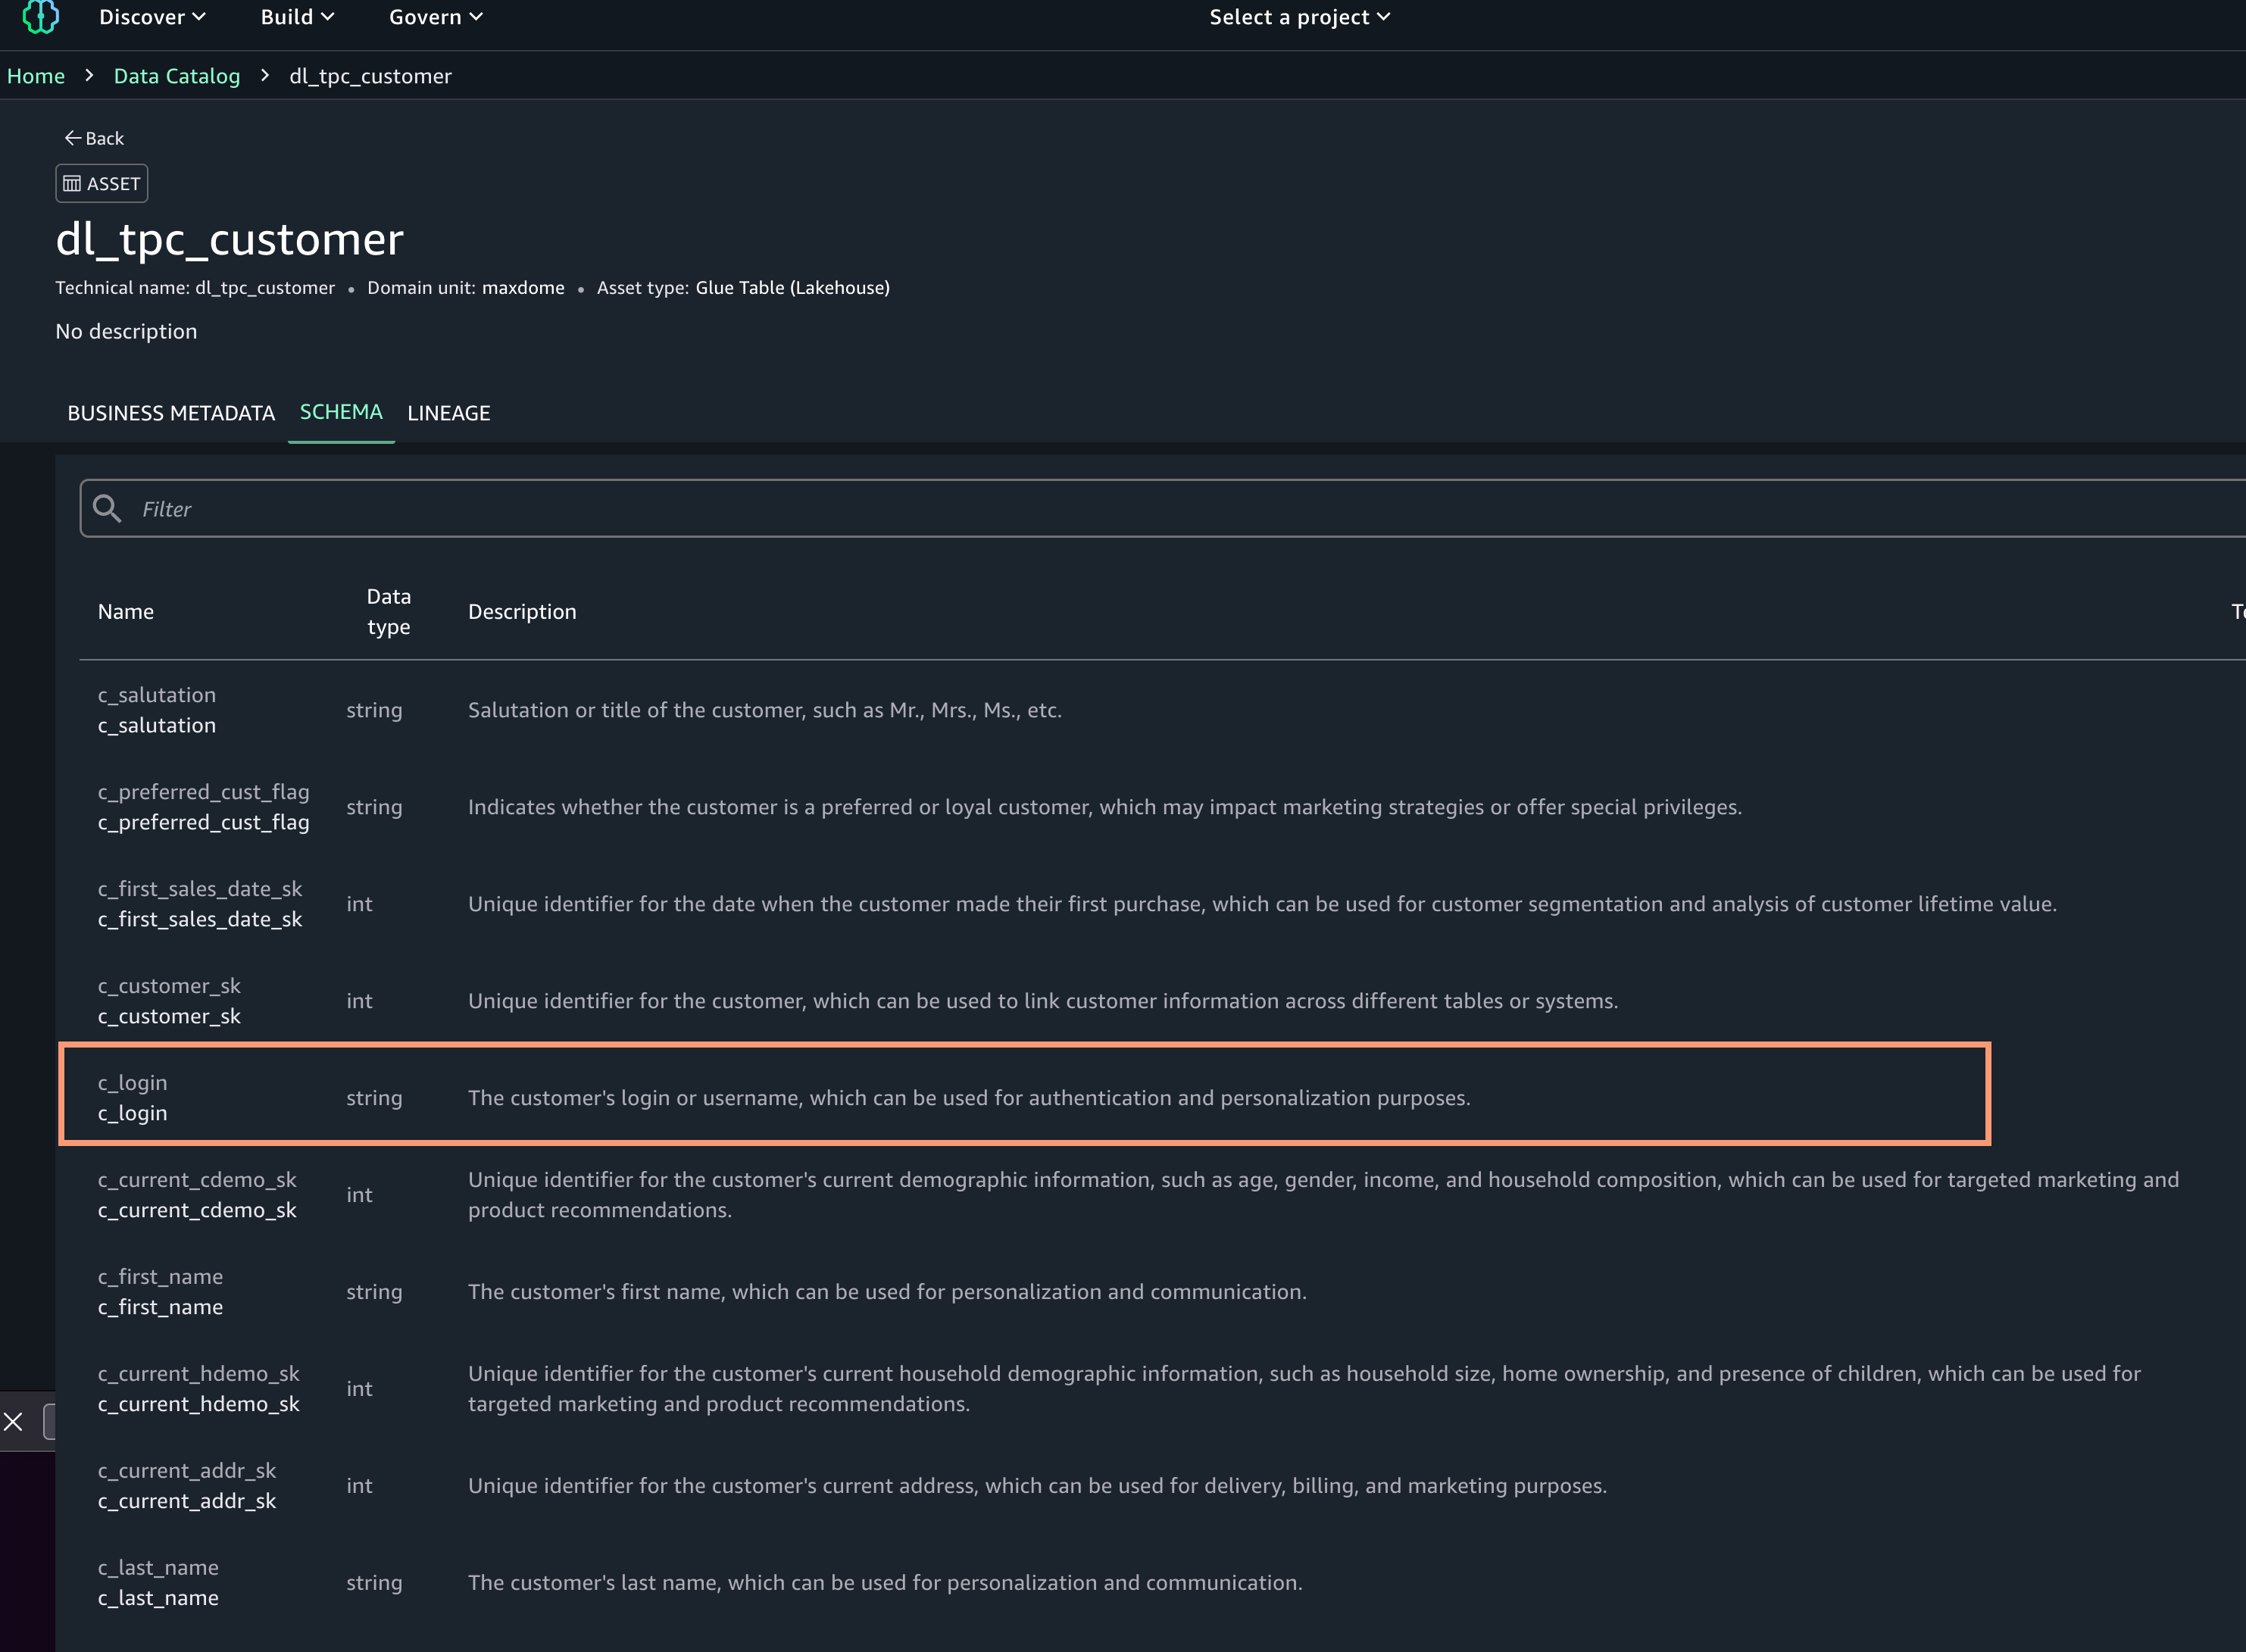Click the c_customer_sk column name
The width and height of the screenshot is (2246, 1652).
coord(169,1016)
